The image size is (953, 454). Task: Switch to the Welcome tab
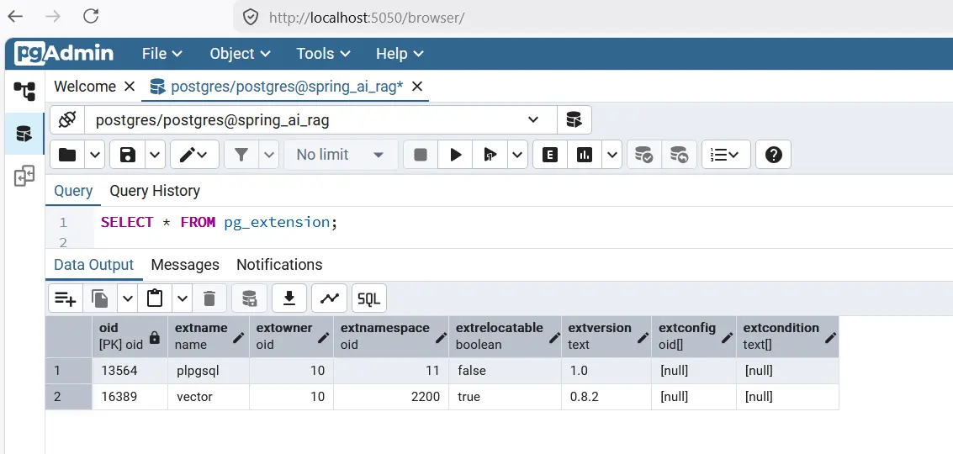tap(84, 87)
